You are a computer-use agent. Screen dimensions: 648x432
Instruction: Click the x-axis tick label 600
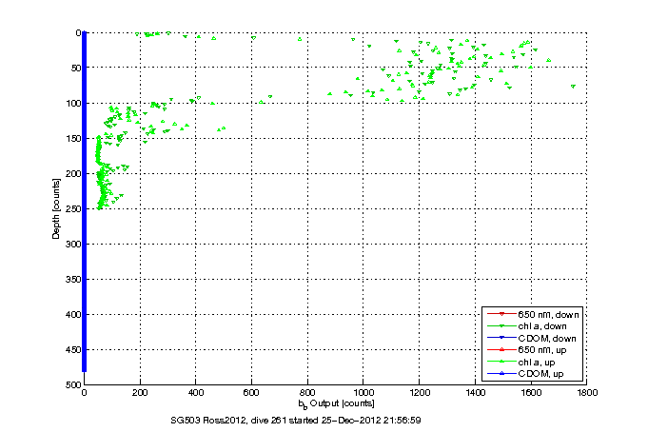click(251, 393)
